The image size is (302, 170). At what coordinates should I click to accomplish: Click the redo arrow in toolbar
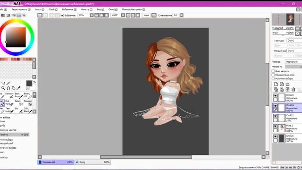[x=45, y=15]
